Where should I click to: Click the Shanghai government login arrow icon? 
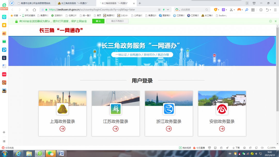(62, 129)
